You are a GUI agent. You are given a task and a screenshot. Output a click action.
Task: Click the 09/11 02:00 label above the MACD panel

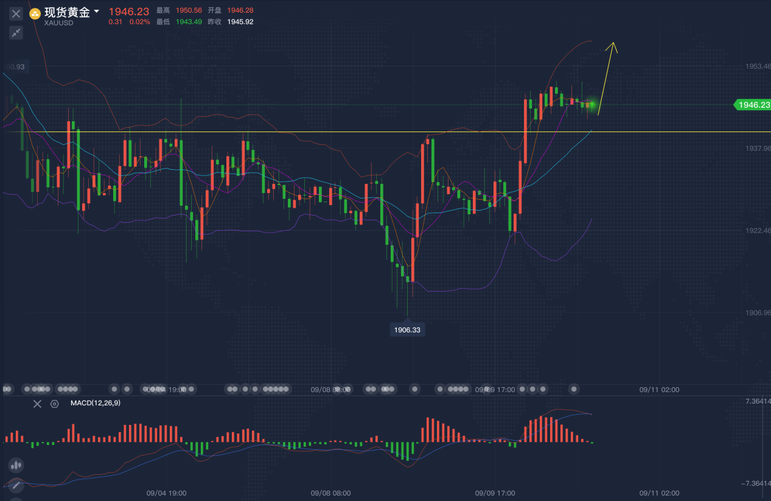pos(659,390)
